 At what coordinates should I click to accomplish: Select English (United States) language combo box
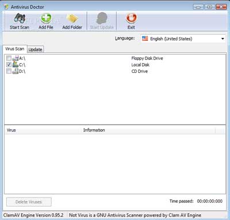(x=183, y=38)
